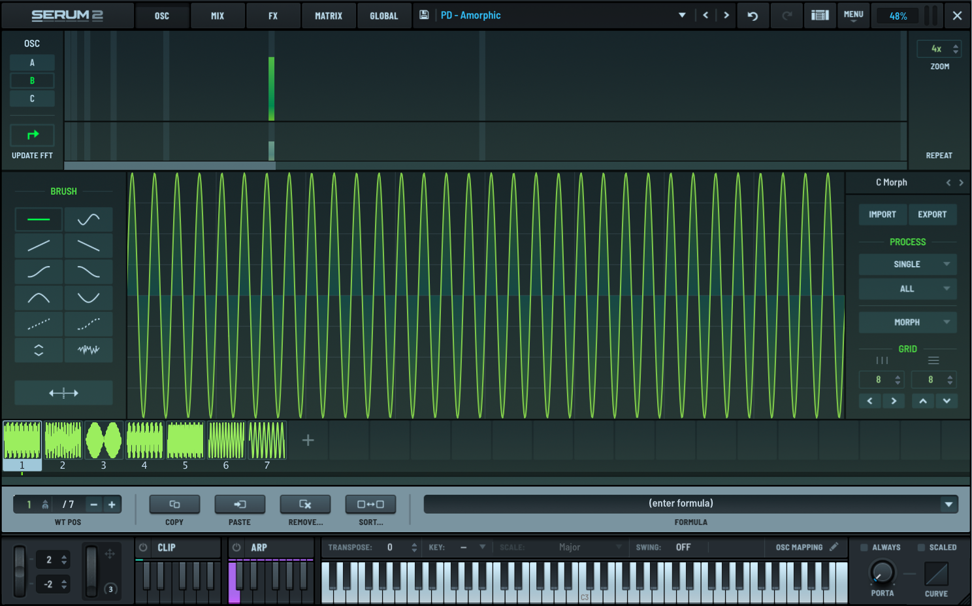972x606 pixels.
Task: Select the sine wave brush shape
Action: click(88, 220)
